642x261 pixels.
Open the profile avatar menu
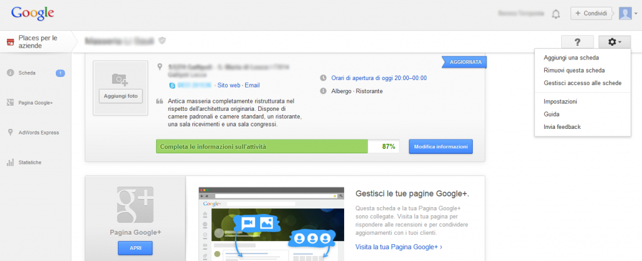625,14
